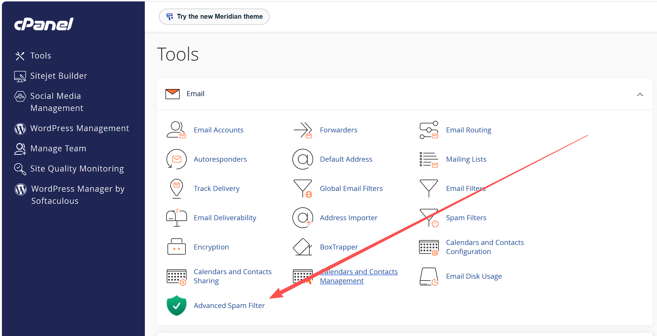Open the BoxTrapper link
657x336 pixels.
(339, 247)
